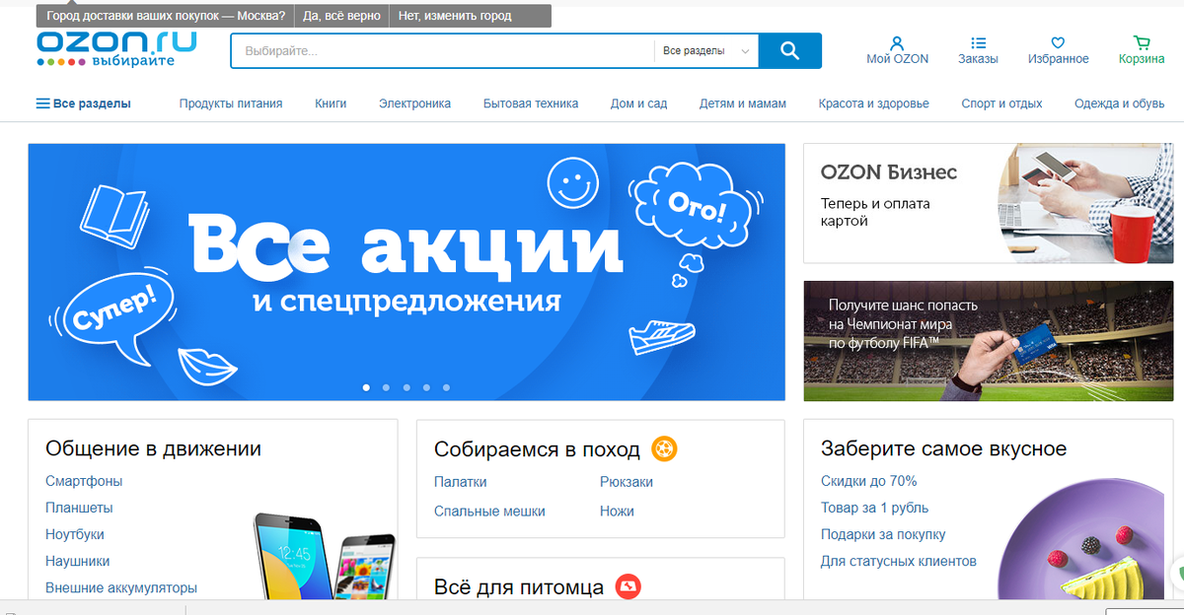Open the Смартфоны link
The width and height of the screenshot is (1184, 615).
(84, 481)
